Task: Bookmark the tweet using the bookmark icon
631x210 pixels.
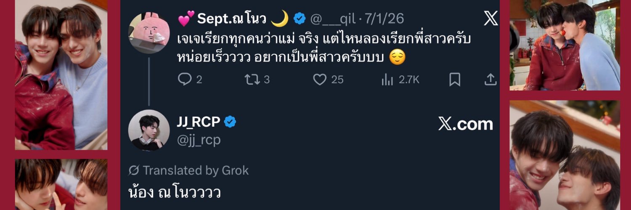Action: click(455, 80)
